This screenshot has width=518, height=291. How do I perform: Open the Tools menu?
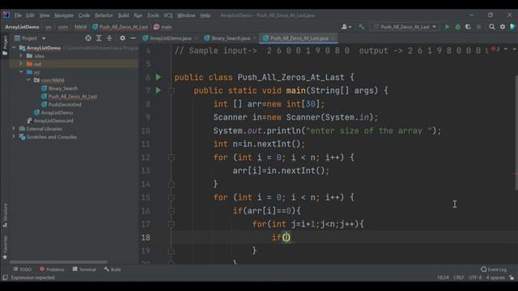pos(153,15)
